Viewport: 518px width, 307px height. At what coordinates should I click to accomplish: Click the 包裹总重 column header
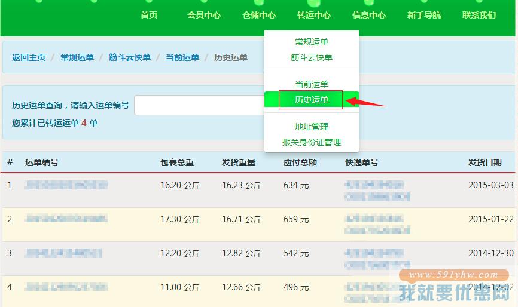point(177,162)
